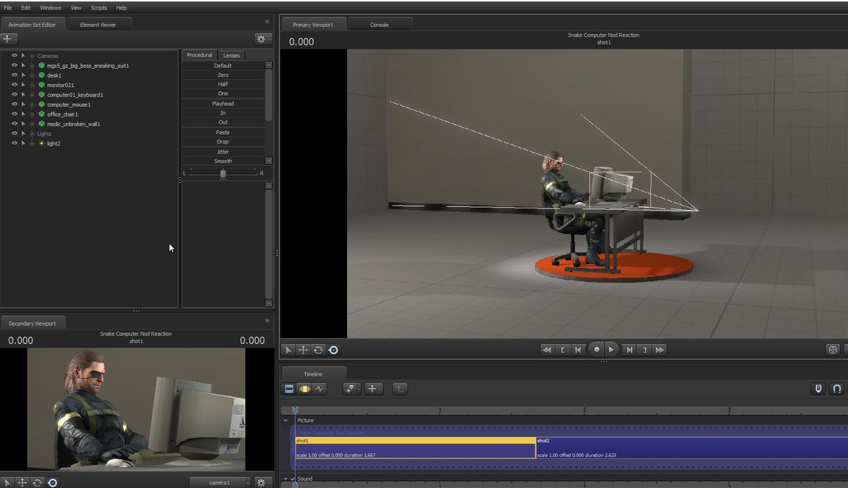Image resolution: width=848 pixels, height=488 pixels.
Task: Play the shot
Action: 612,349
